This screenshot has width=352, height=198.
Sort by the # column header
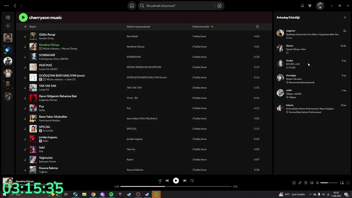[25, 27]
